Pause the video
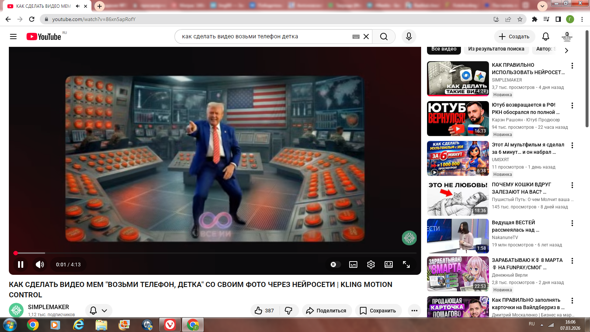This screenshot has height=332, width=590. (21, 264)
